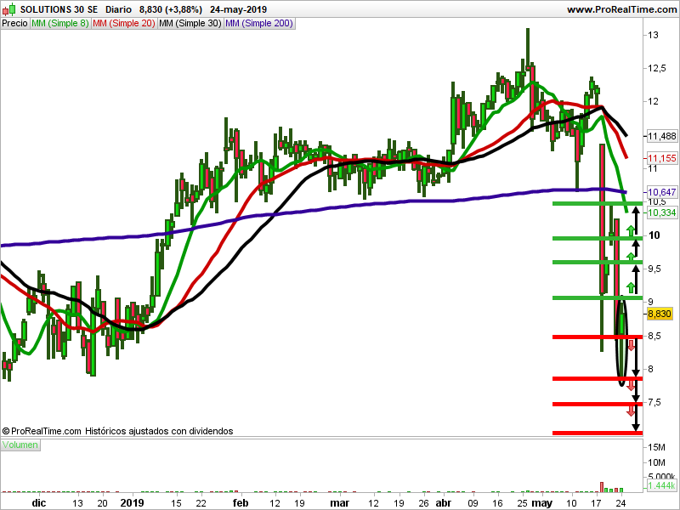Click the lowest green up arrow above 9
The height and width of the screenshot is (510, 680).
tap(631, 287)
